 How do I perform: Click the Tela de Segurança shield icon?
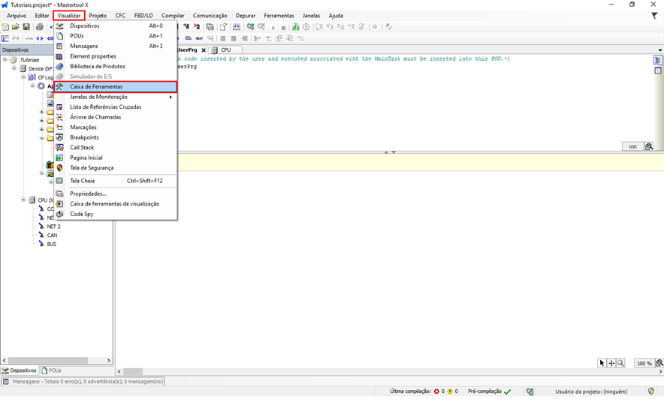coord(60,168)
